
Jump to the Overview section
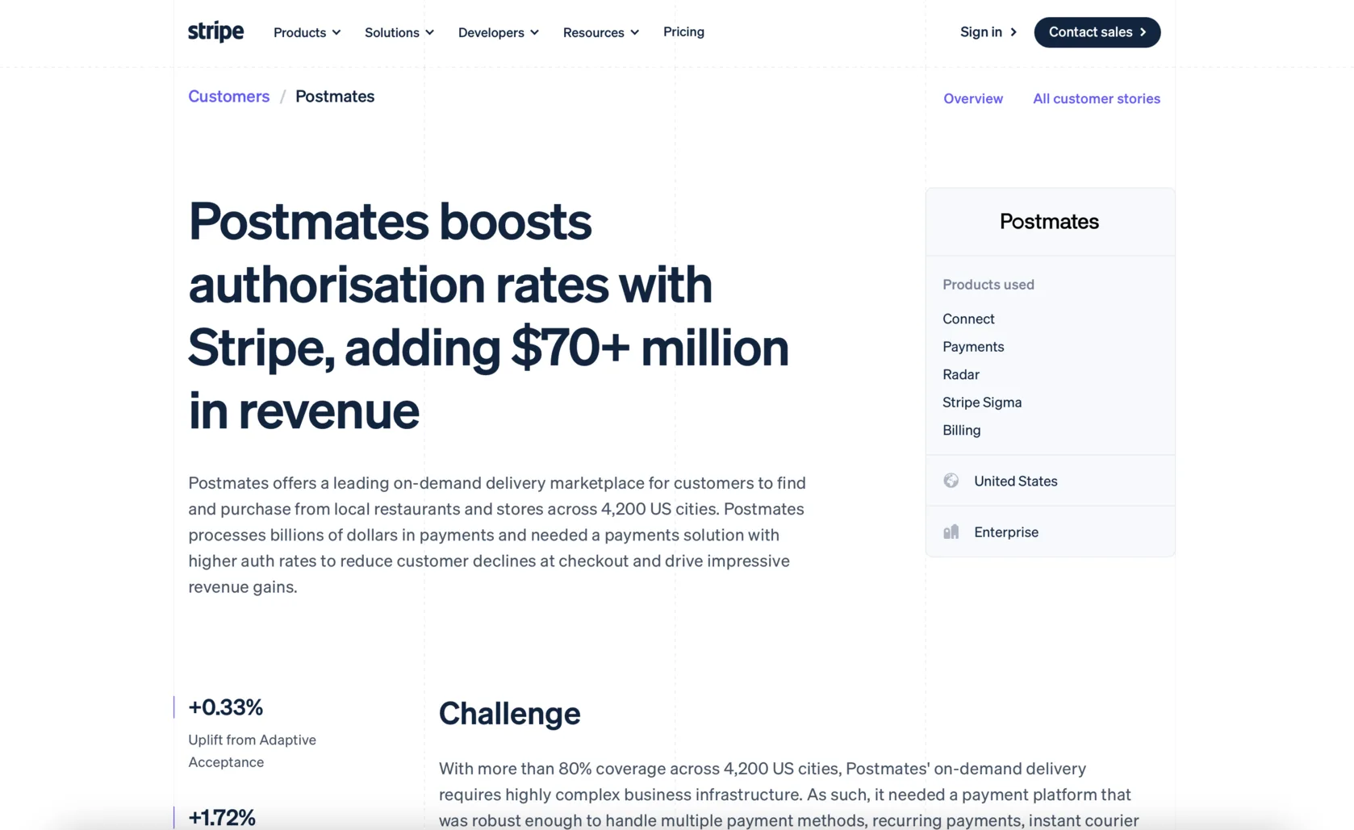(x=973, y=98)
